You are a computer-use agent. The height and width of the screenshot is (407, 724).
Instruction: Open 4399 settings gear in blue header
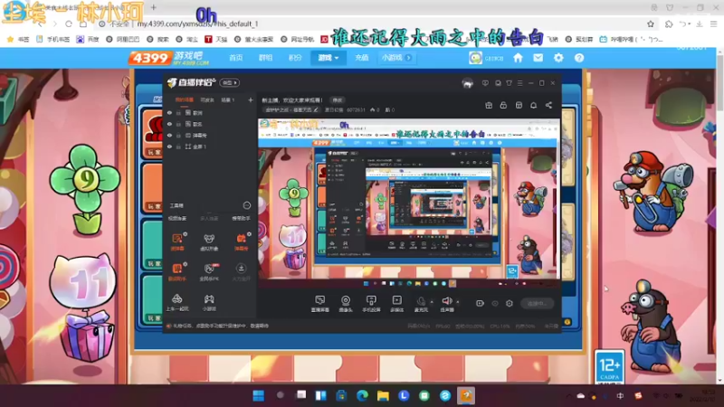(x=558, y=58)
